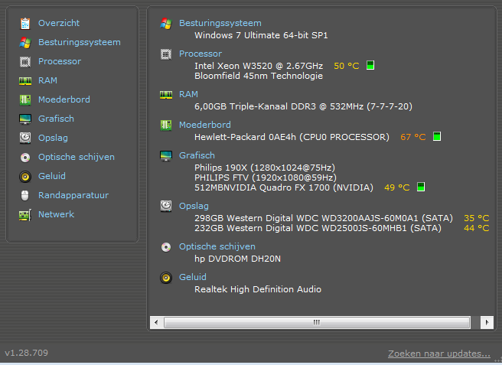Click the CPU icon next to Processor heading
The image size is (502, 365).
166,54
